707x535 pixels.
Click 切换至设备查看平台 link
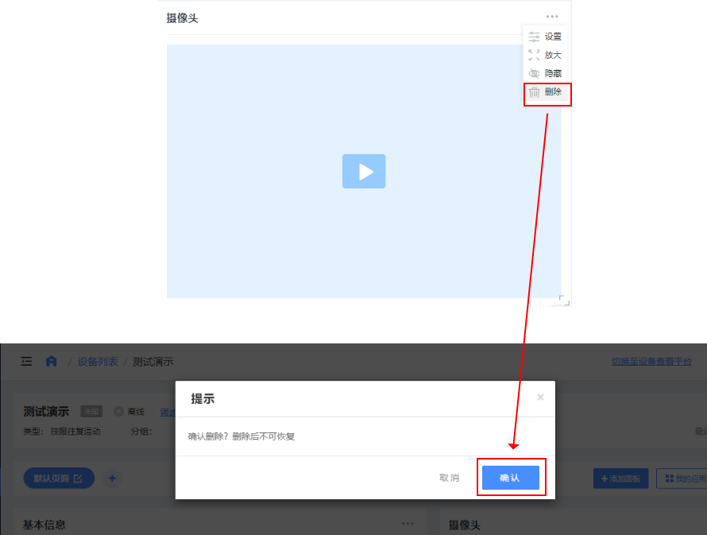(651, 361)
